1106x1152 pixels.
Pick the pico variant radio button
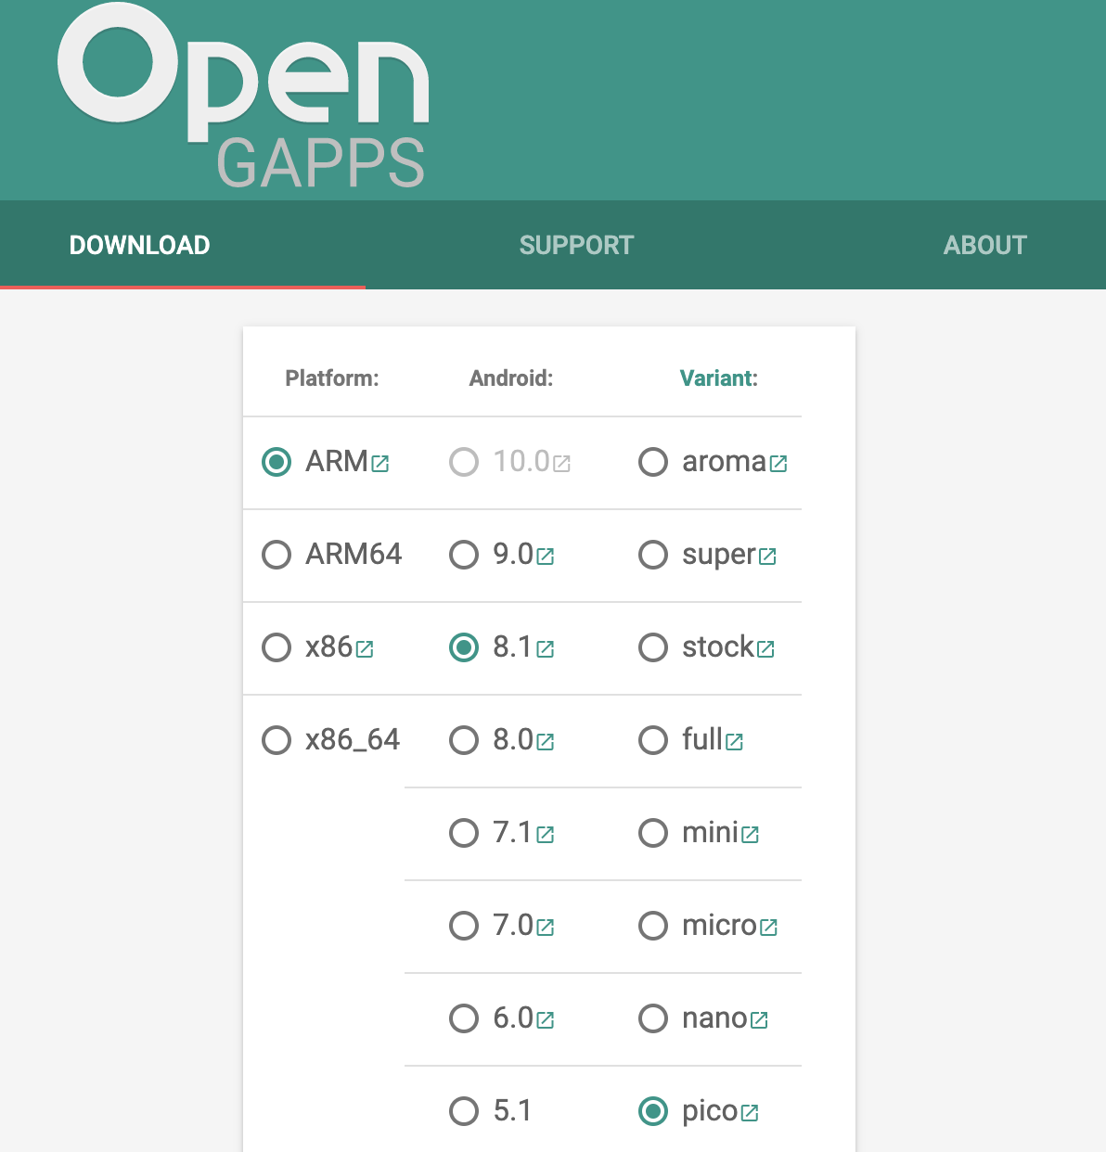[x=653, y=1111]
